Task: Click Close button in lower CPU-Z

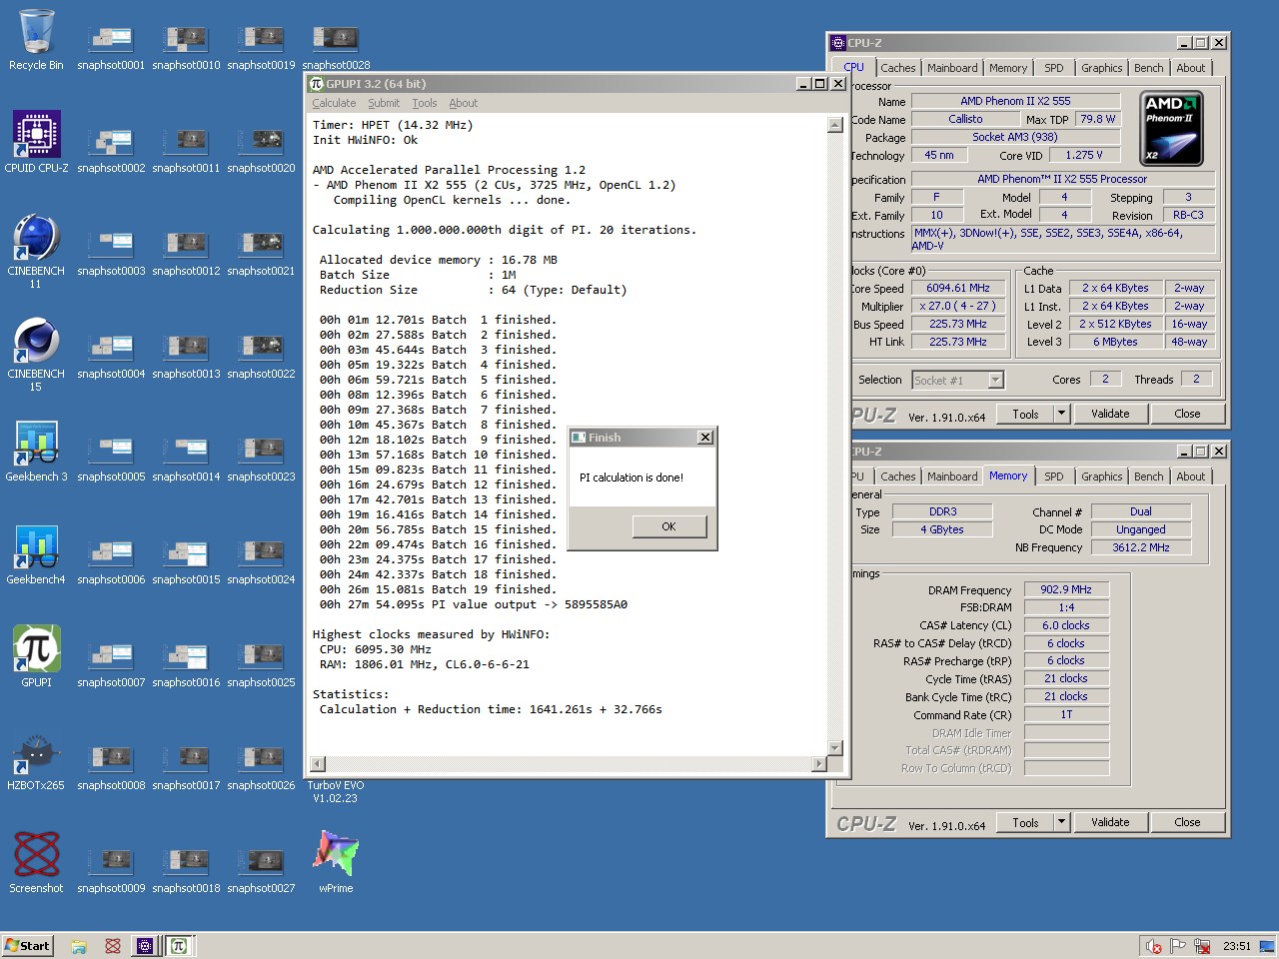Action: coord(1187,822)
